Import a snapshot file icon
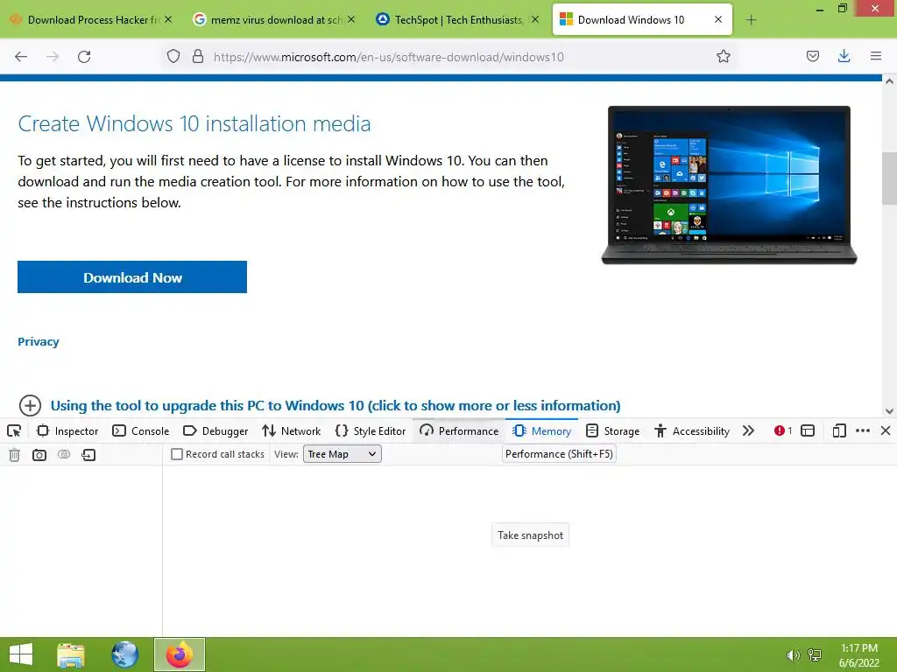 coord(88,455)
